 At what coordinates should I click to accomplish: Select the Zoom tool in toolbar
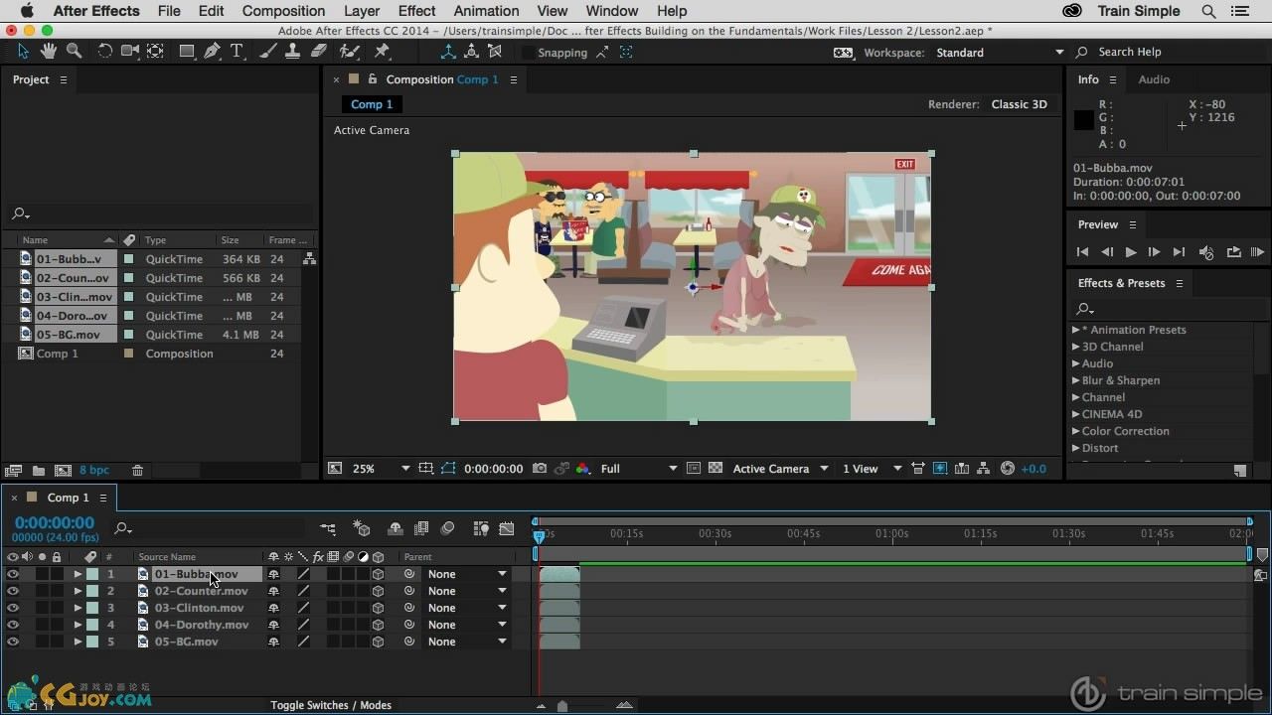coord(74,52)
